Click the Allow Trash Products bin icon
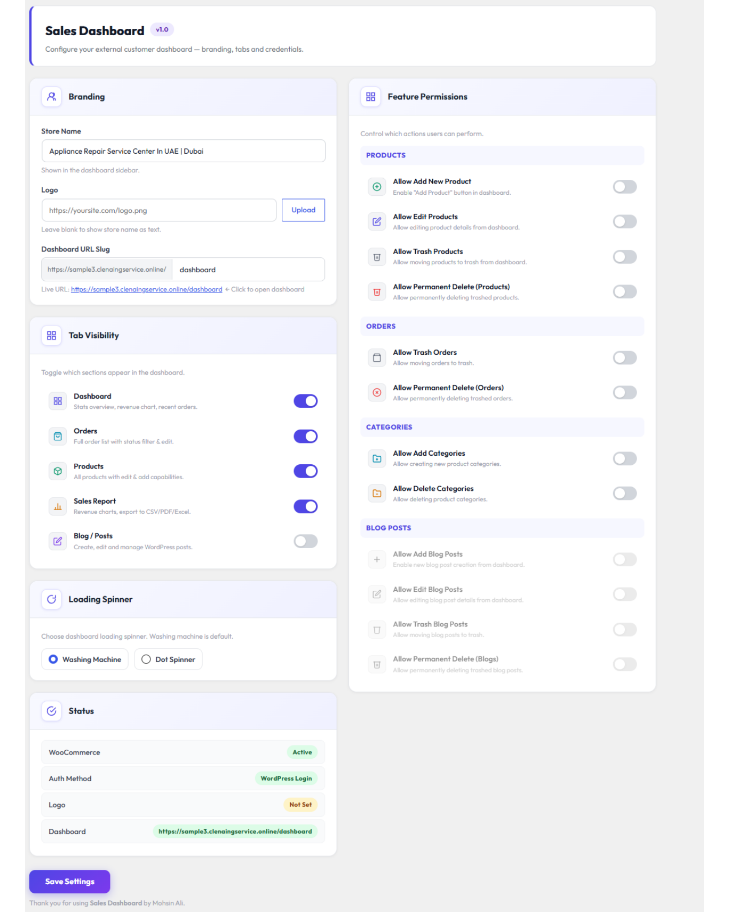The image size is (729, 912). click(377, 257)
